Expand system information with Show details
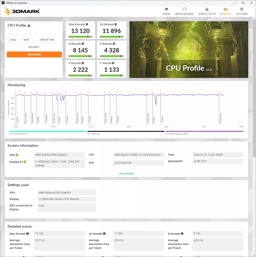This screenshot has height=257, width=256. tap(126, 173)
